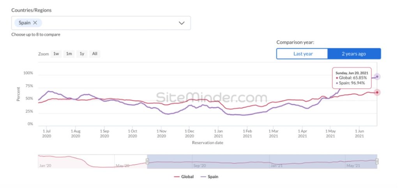Screen dimensions: 399x188
Task: Click the right range navigator handle
Action: [x=377, y=161]
